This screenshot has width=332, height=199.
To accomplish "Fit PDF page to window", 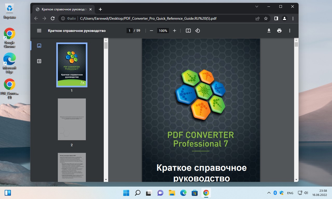I will point(188,31).
